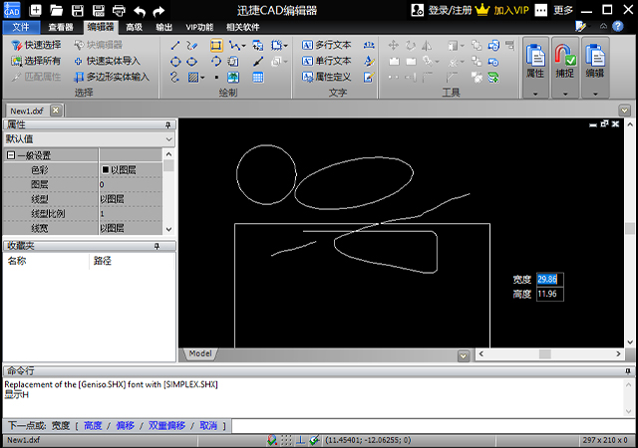The height and width of the screenshot is (448, 638).
Task: Click the 双重偏移 command option link
Action: click(x=166, y=426)
